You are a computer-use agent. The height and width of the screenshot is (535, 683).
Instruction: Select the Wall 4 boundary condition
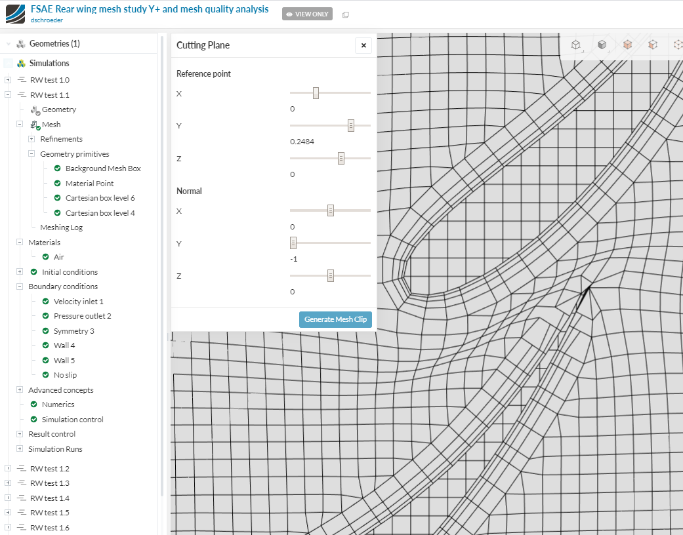point(64,346)
